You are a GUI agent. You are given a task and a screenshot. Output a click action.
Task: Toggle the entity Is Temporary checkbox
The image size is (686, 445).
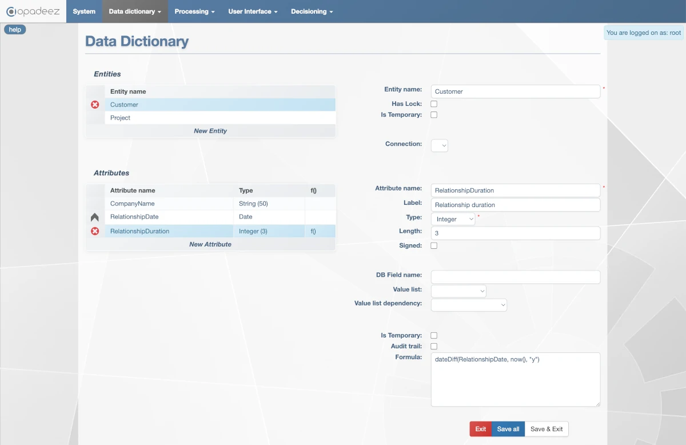point(434,115)
